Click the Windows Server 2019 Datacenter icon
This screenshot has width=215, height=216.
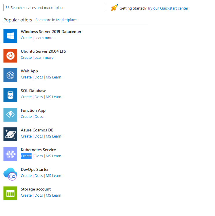(x=10, y=36)
